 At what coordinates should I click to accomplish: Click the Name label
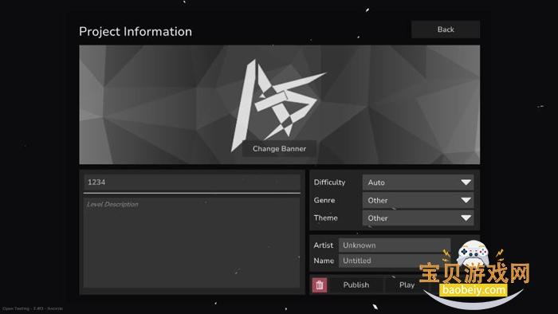pyautogui.click(x=324, y=261)
